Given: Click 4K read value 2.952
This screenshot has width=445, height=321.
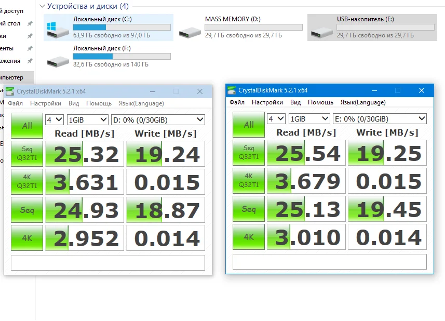Looking at the screenshot, I should point(85,238).
